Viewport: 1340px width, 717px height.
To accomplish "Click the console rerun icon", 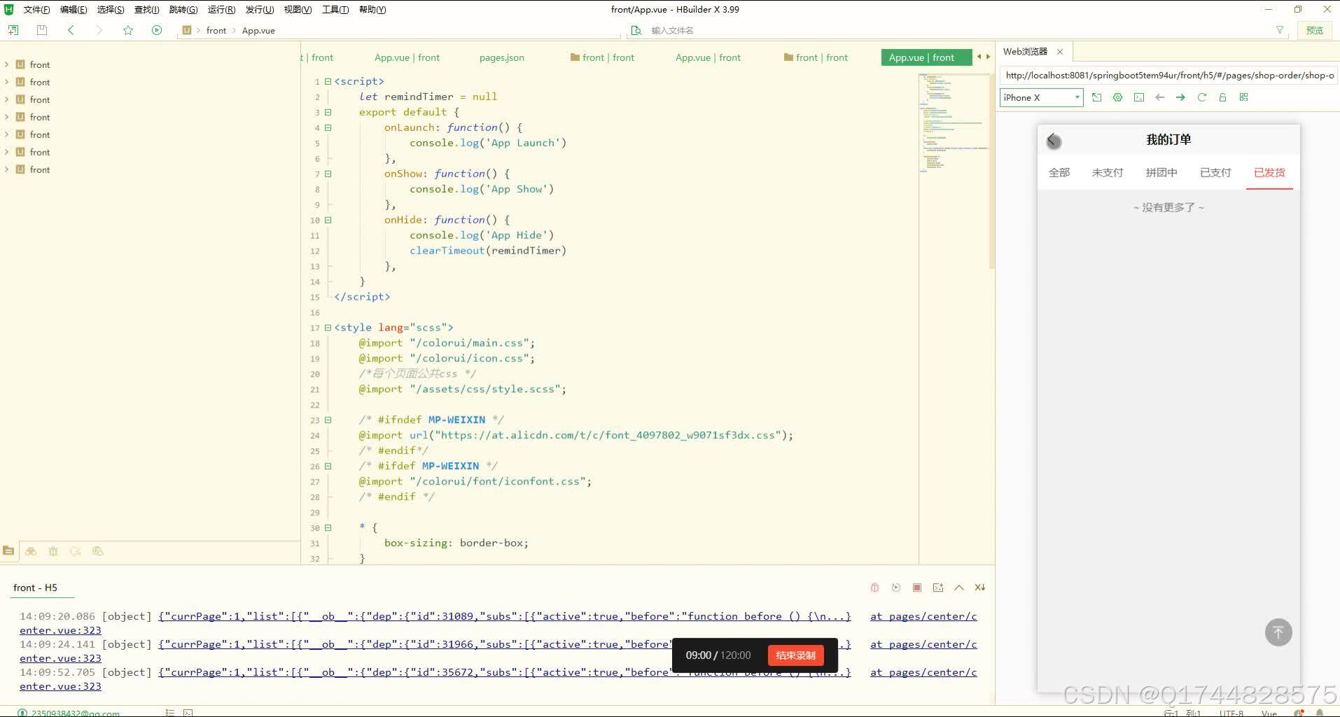I will click(895, 587).
